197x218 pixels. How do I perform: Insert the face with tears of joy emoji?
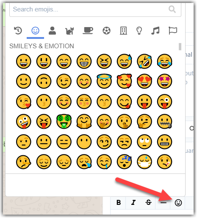(164, 61)
